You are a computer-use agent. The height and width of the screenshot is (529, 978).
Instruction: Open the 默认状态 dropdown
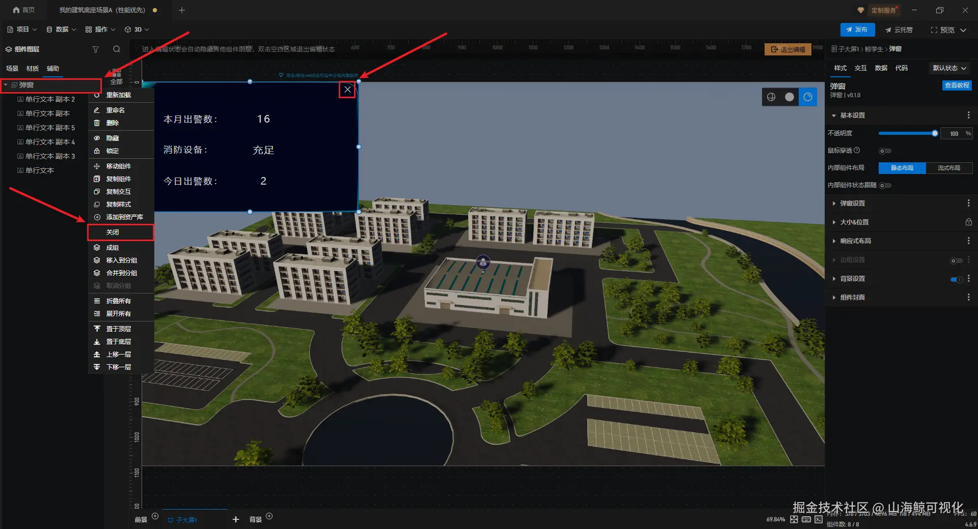(949, 68)
